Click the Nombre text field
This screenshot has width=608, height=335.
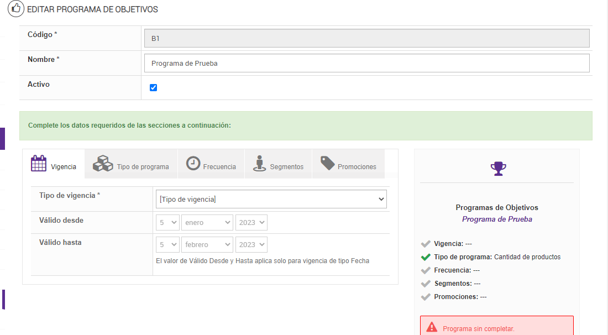click(x=366, y=63)
